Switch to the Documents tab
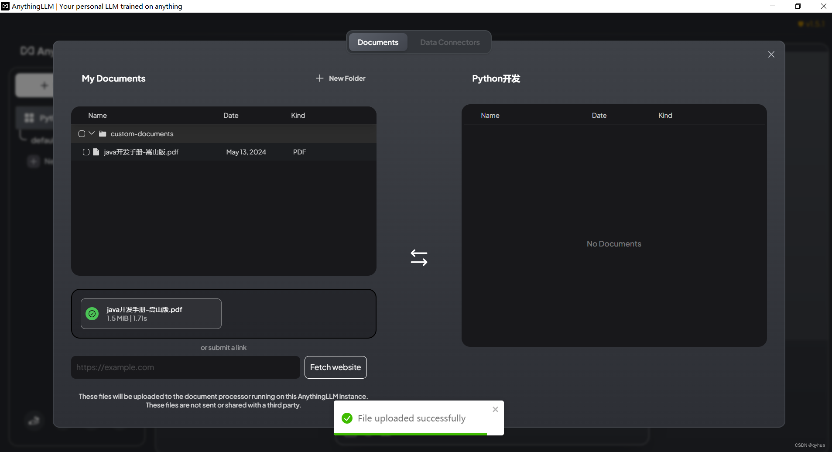The height and width of the screenshot is (452, 832). point(378,42)
